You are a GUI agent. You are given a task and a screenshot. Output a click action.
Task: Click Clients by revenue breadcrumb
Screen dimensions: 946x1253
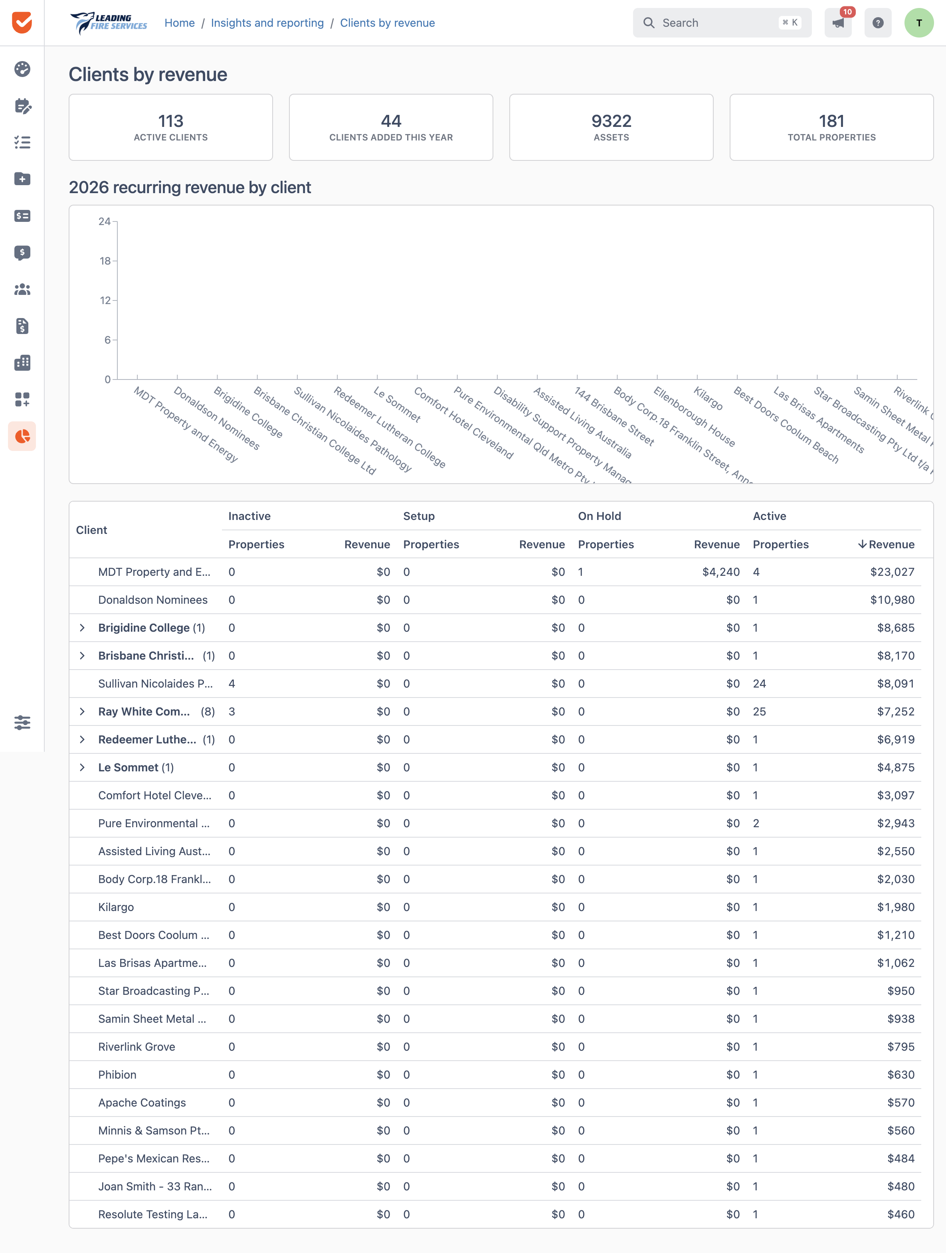[x=388, y=23]
